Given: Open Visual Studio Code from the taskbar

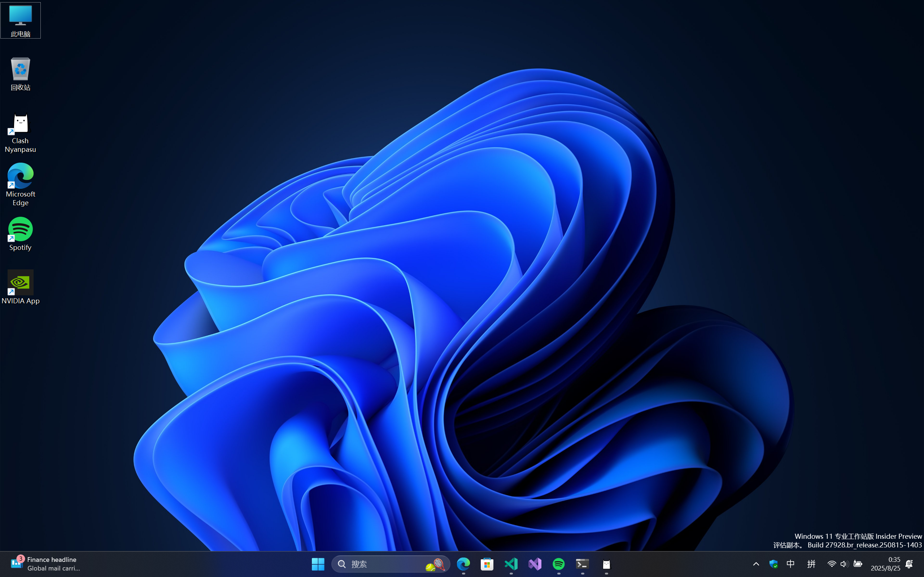Looking at the screenshot, I should tap(511, 564).
